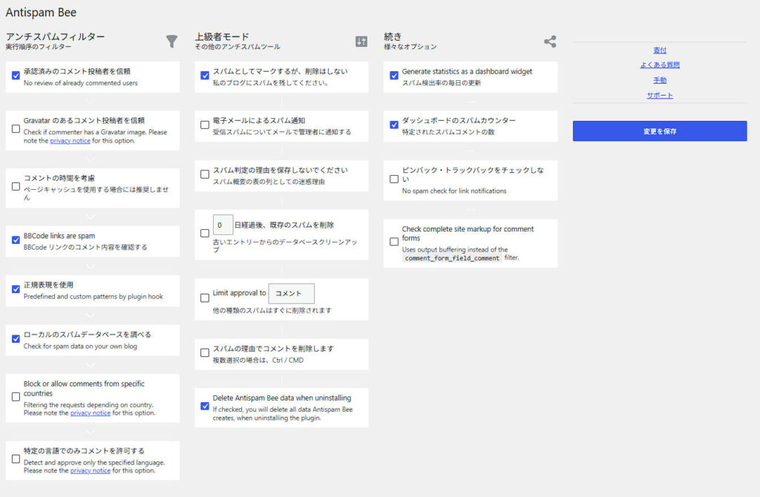The width and height of the screenshot is (760, 497).
Task: Uncheck スパムとしてマークするが、削除はしない
Action: click(x=205, y=76)
